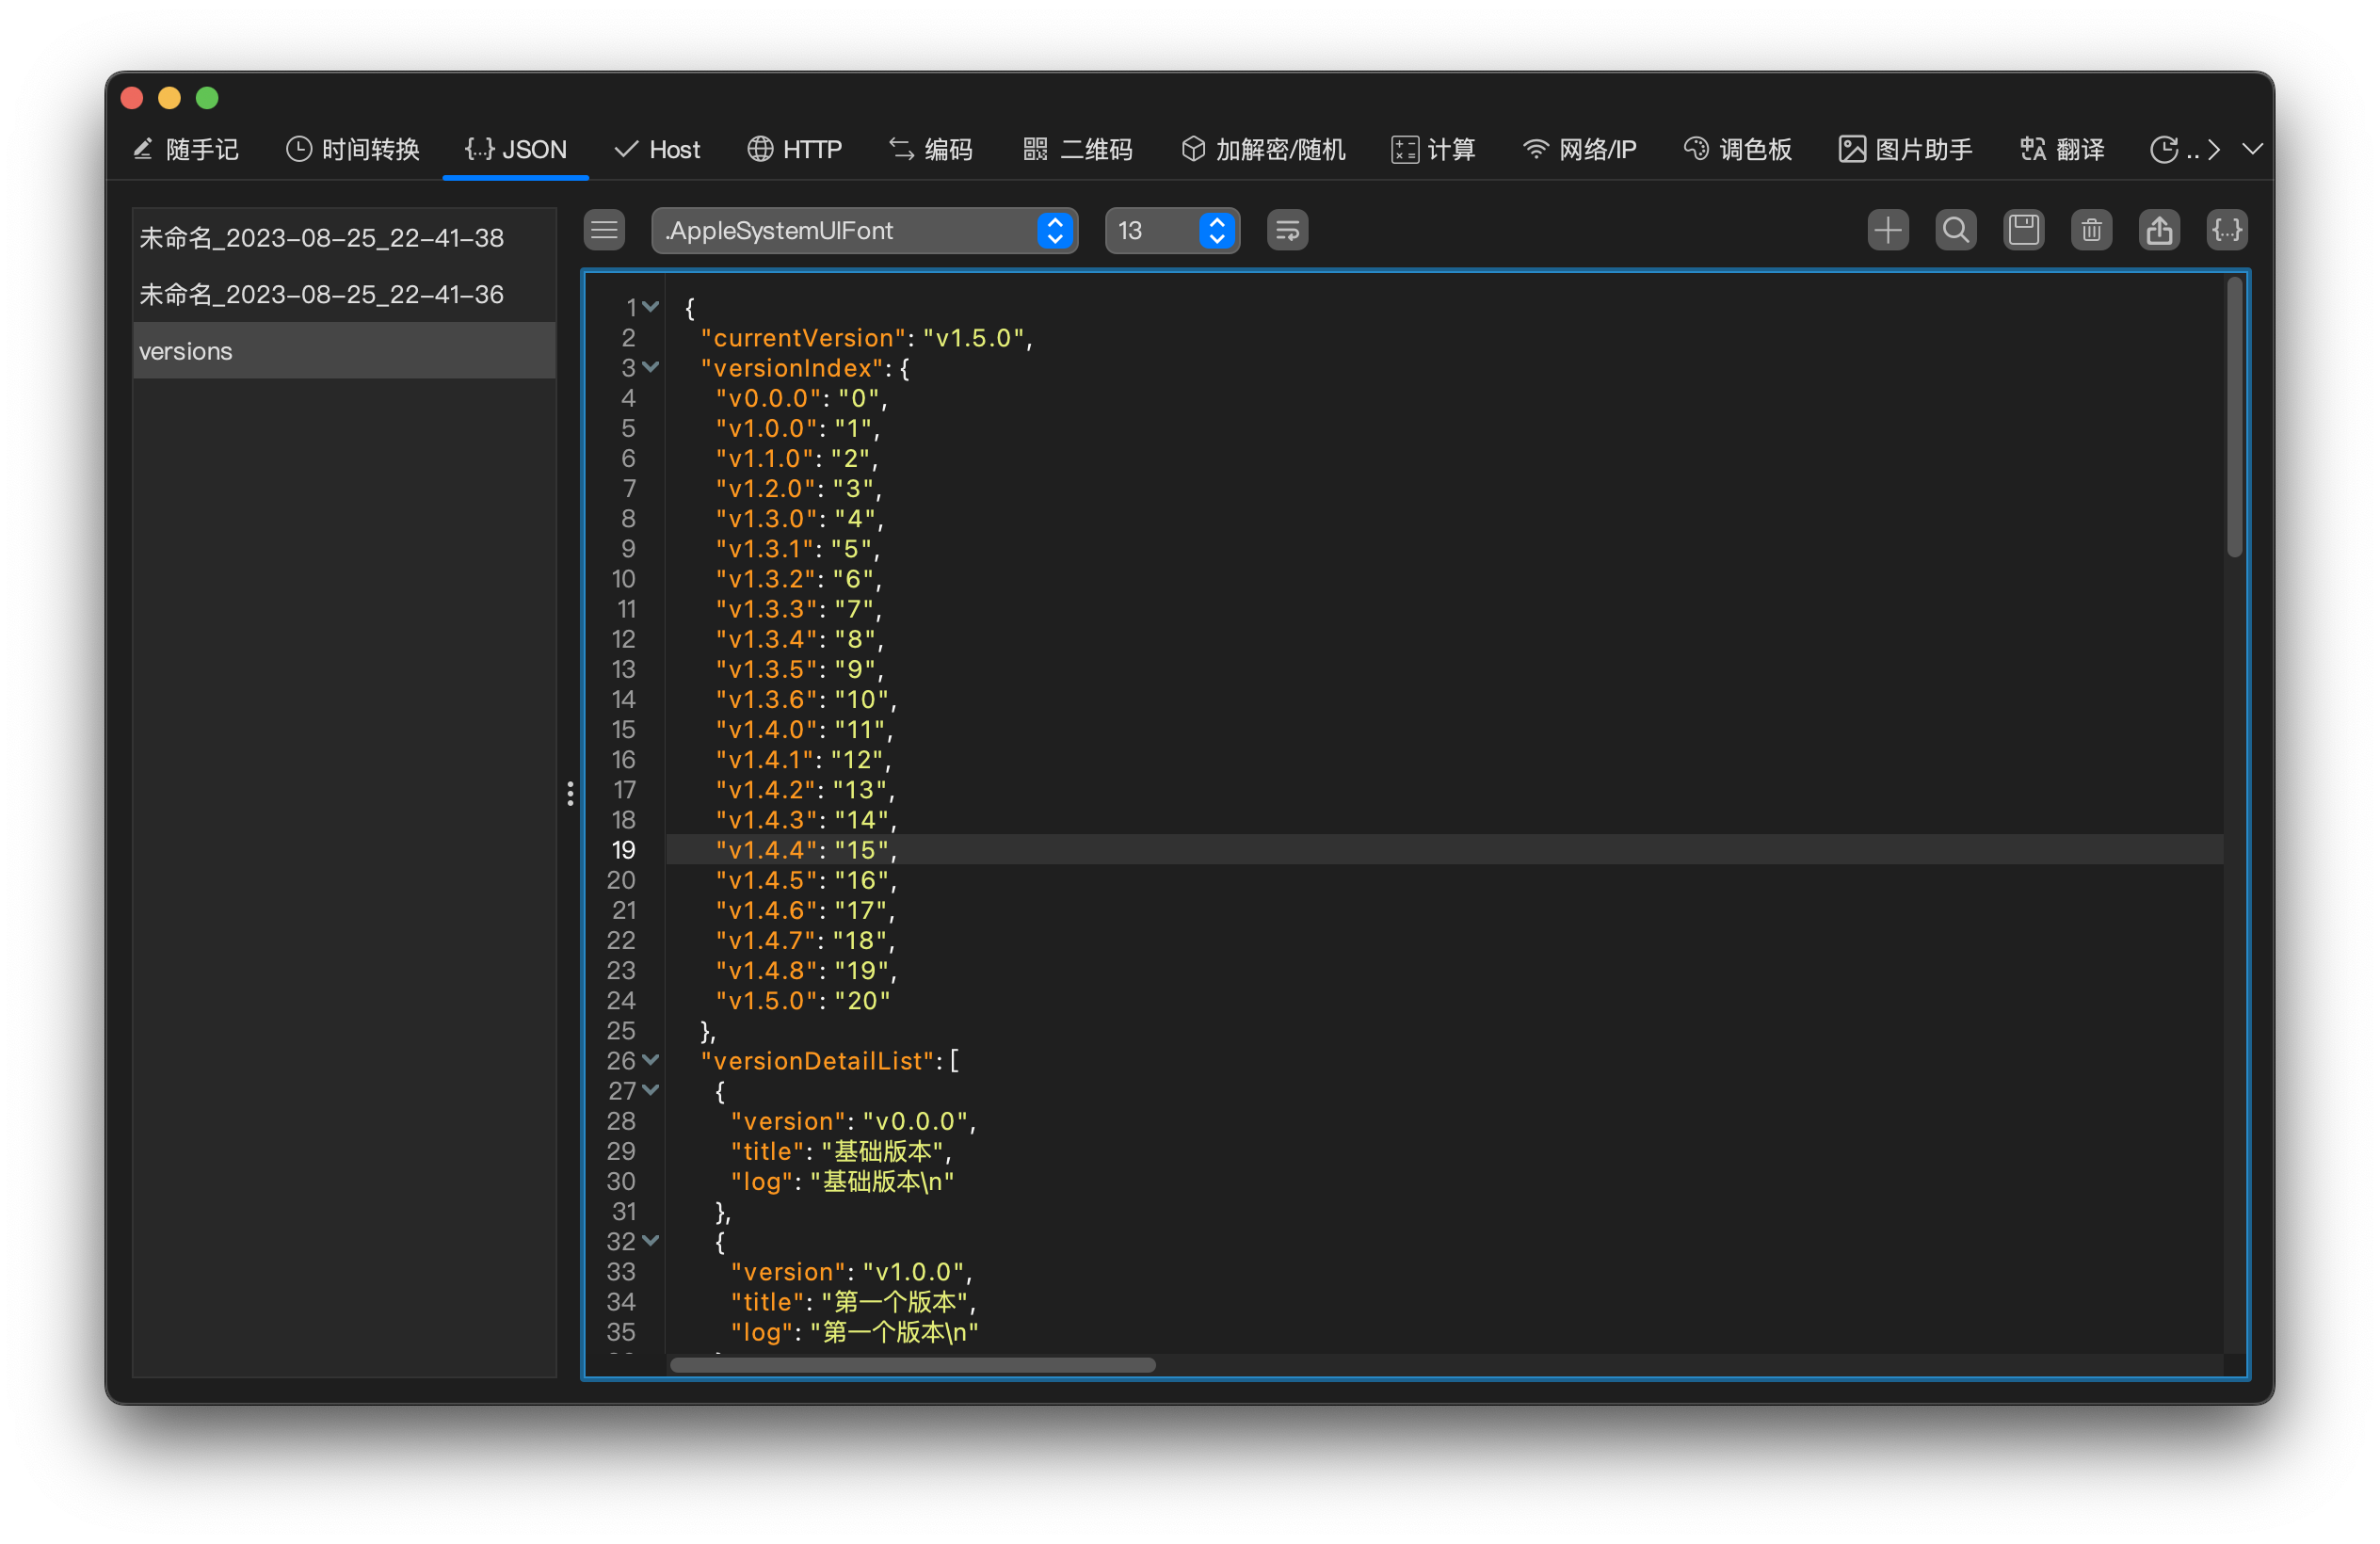
Task: Toggle line wrap icon in toolbar
Action: (1287, 231)
